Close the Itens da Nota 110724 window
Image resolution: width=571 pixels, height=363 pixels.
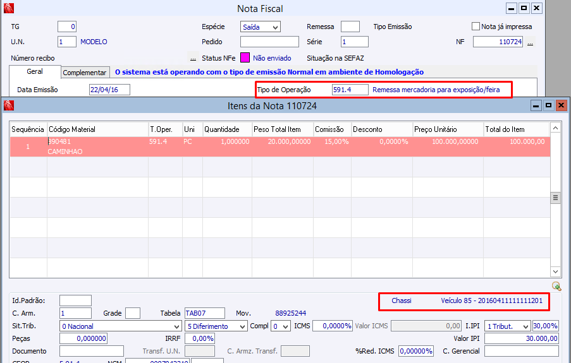click(560, 105)
